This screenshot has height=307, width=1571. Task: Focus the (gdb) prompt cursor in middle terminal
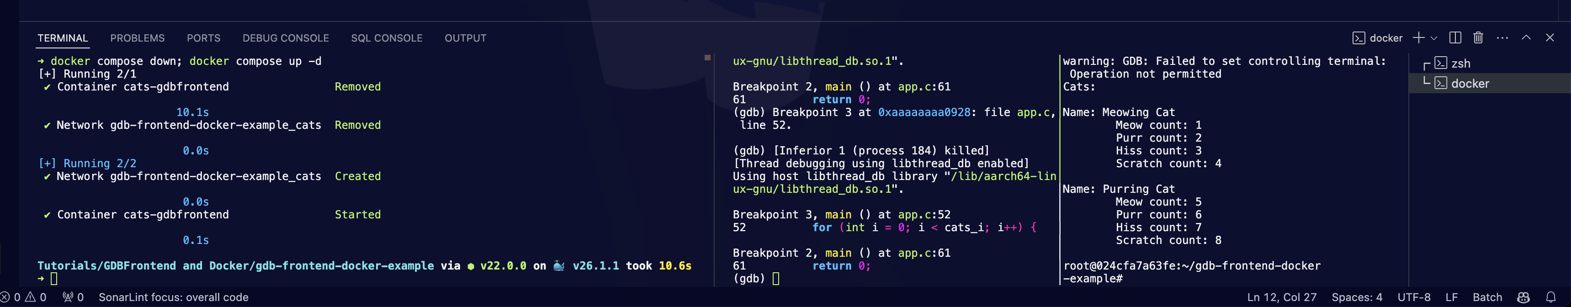pyautogui.click(x=776, y=278)
